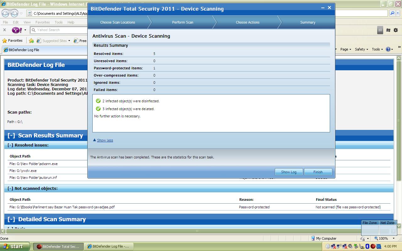402x251 pixels.
Task: Click the Show less link
Action: pos(105,140)
